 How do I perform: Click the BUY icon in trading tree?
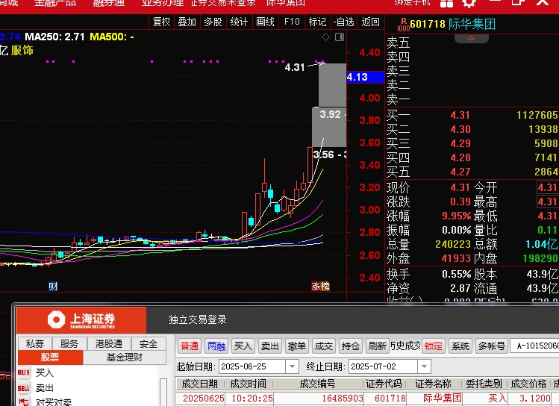click(x=24, y=372)
